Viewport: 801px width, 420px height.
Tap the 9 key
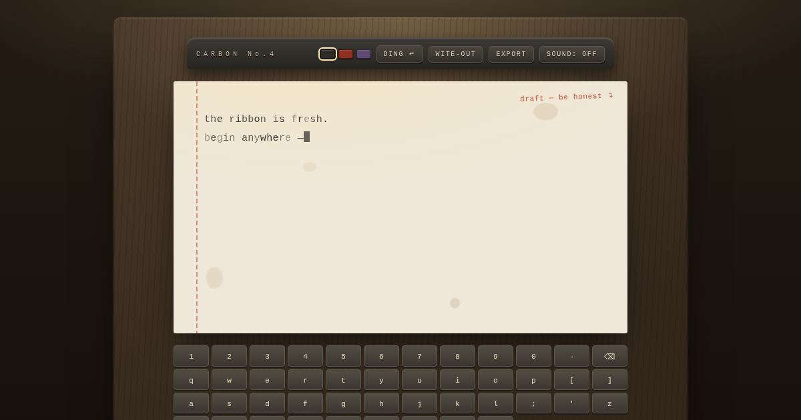click(x=495, y=356)
